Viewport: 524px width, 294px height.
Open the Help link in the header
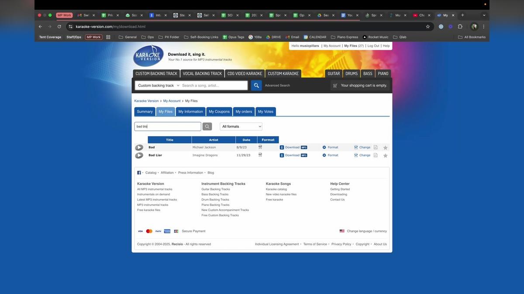(386, 46)
